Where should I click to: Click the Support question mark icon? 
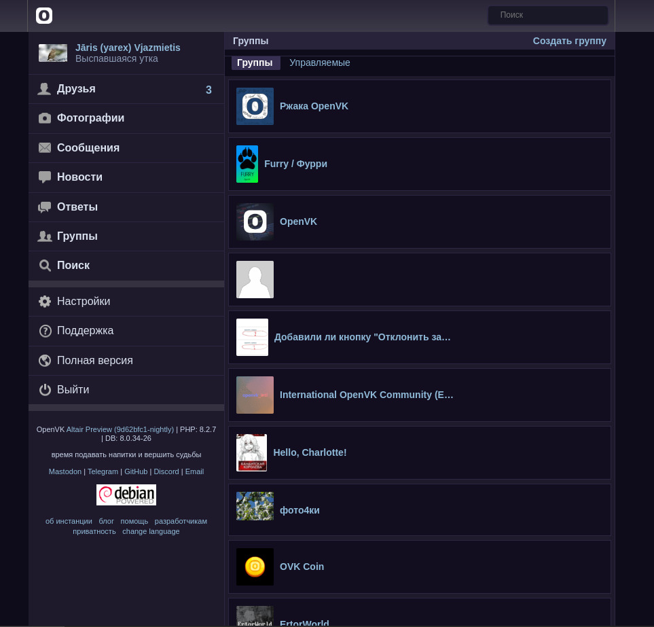tap(45, 331)
